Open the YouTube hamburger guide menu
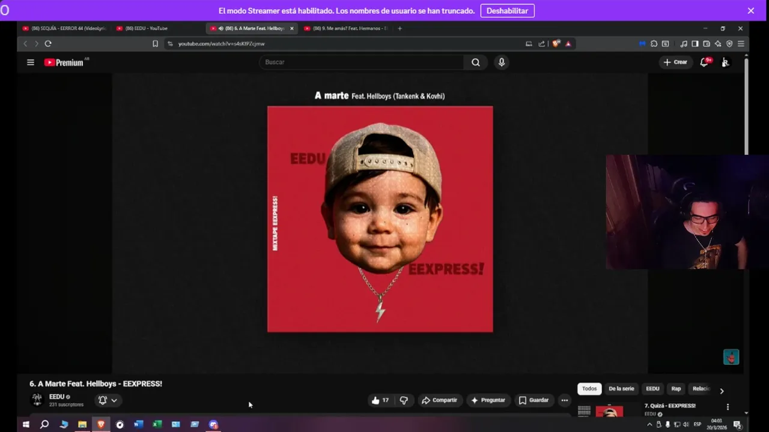The width and height of the screenshot is (769, 432). point(31,62)
